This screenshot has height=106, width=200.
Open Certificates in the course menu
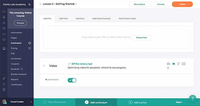pos(16,85)
